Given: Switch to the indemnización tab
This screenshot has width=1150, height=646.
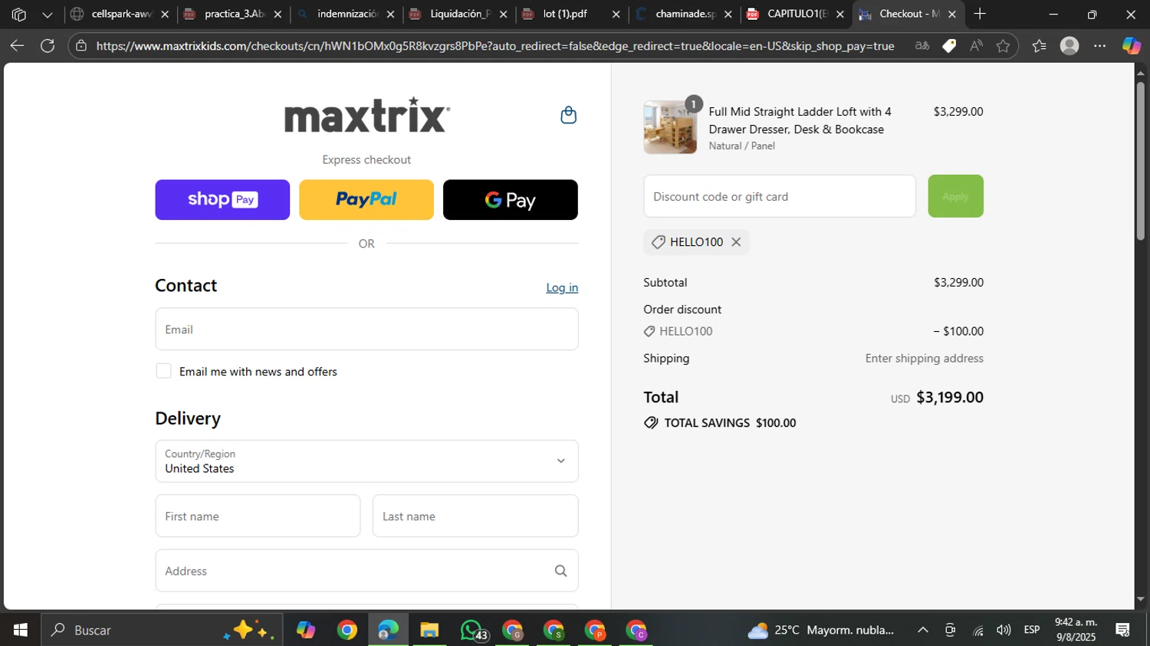Looking at the screenshot, I should pos(344,14).
